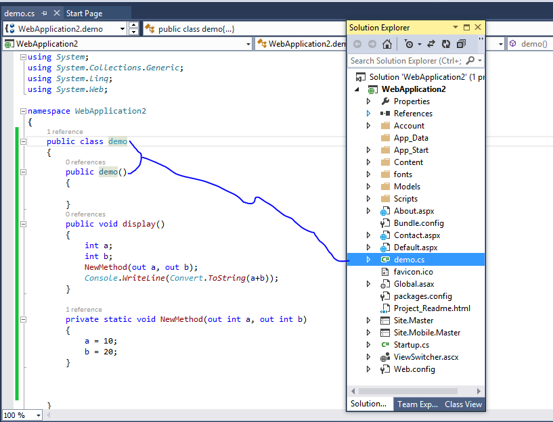
Task: Switch to the Class View tab
Action: pos(463,404)
